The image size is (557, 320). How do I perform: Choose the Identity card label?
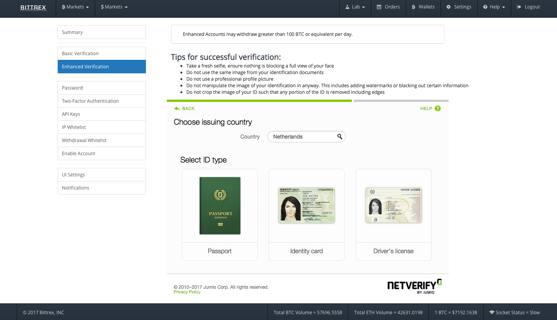point(307,251)
